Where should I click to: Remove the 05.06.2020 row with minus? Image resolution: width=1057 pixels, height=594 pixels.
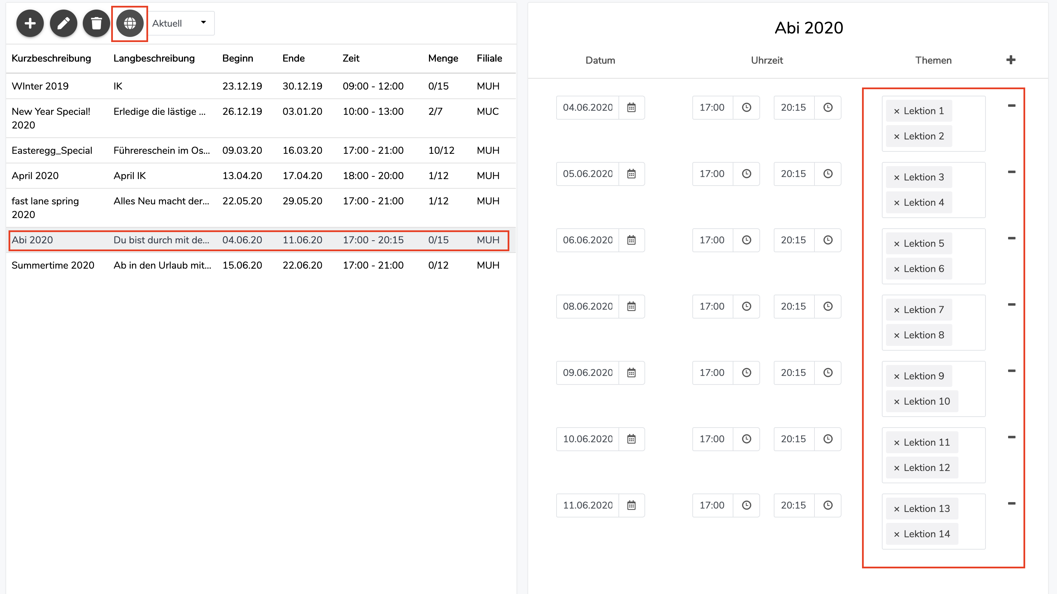1012,172
